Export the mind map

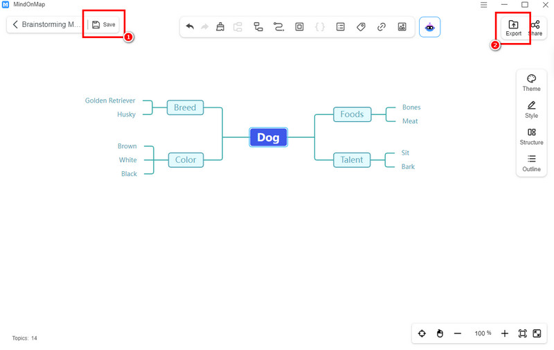[x=513, y=28]
